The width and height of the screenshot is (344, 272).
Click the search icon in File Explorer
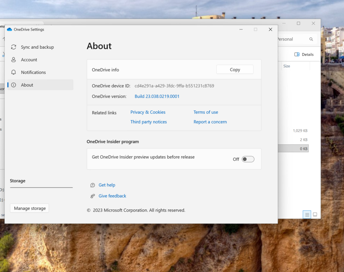[311, 39]
